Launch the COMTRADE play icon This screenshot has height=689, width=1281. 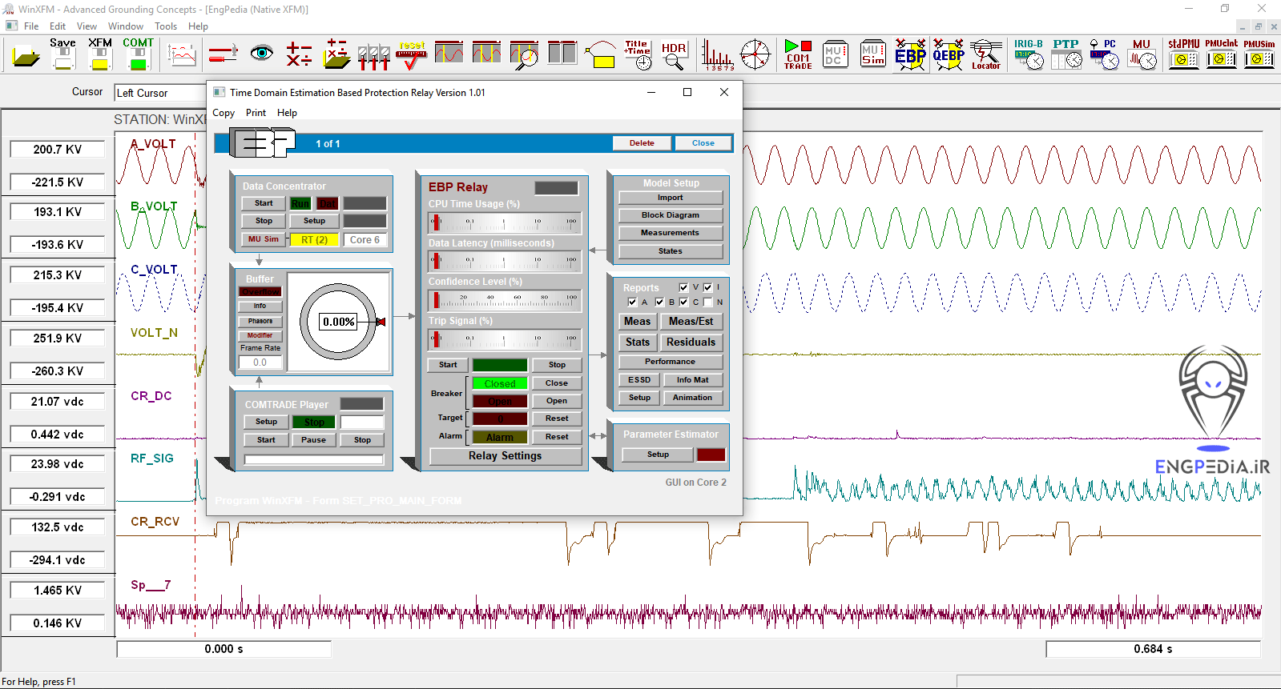798,54
